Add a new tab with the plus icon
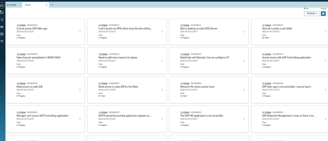The image size is (328, 141). [52, 5]
